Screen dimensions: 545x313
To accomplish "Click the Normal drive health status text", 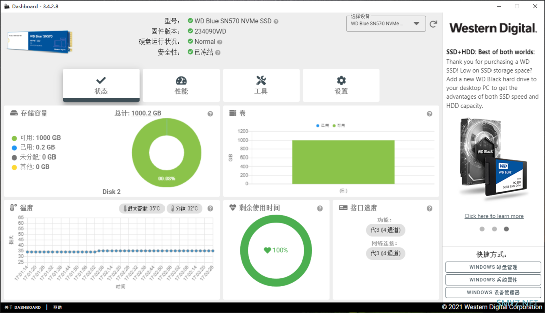I will point(205,42).
